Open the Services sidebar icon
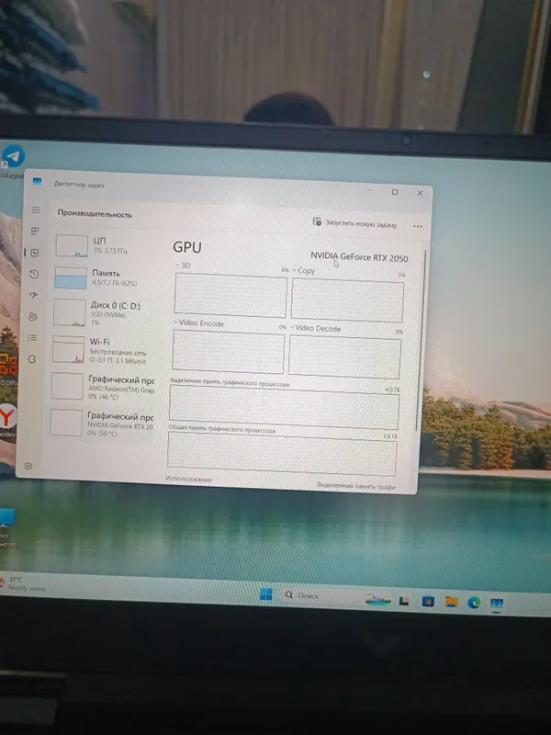 32,359
